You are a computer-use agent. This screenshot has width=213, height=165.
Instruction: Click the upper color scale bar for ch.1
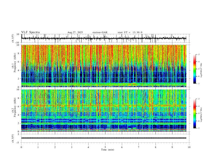tap(194, 69)
